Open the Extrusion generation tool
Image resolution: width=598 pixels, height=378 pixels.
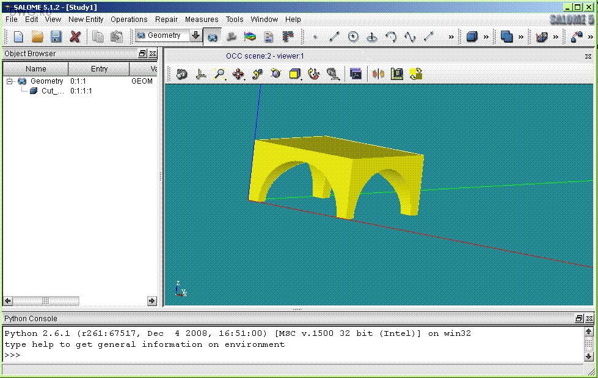tap(542, 37)
